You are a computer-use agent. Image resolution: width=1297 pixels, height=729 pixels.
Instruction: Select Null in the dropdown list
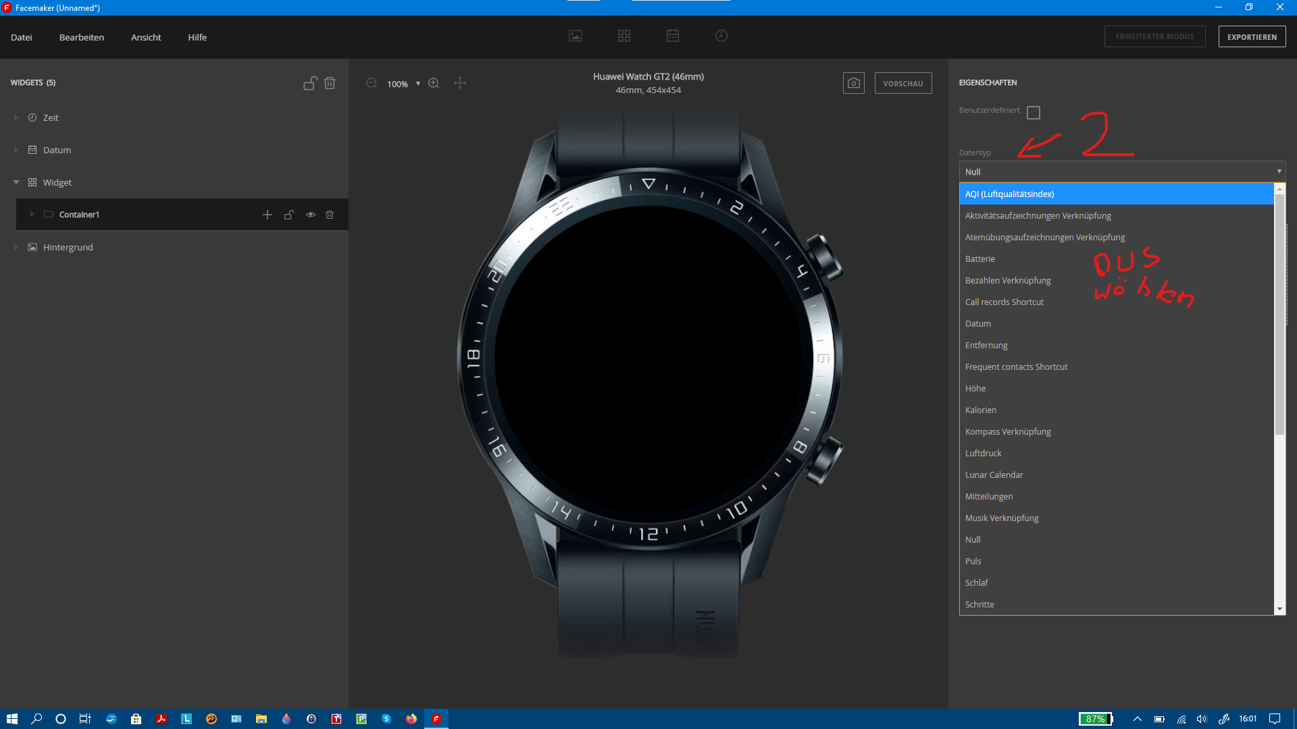pos(1117,539)
